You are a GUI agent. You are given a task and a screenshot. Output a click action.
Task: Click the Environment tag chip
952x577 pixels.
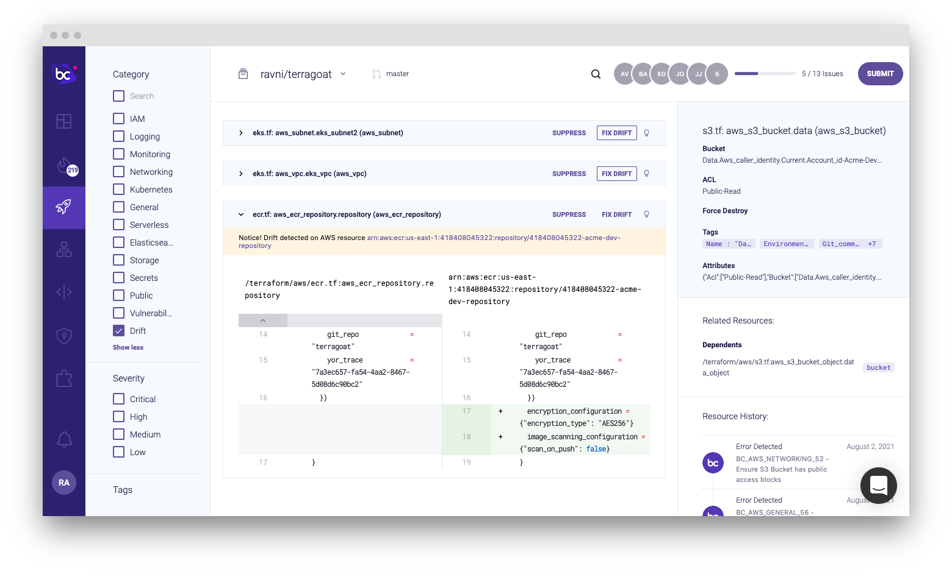pos(786,244)
